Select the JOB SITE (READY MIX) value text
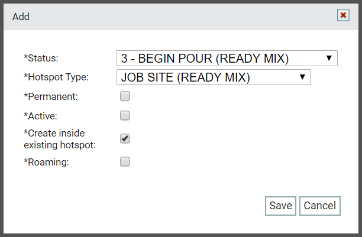The width and height of the screenshot is (362, 237). 186,77
